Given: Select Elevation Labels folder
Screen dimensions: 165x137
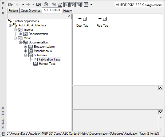Looking at the screenshot, I should (x=44, y=47).
